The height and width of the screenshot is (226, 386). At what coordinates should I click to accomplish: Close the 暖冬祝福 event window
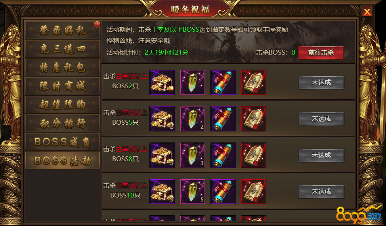coord(367,11)
